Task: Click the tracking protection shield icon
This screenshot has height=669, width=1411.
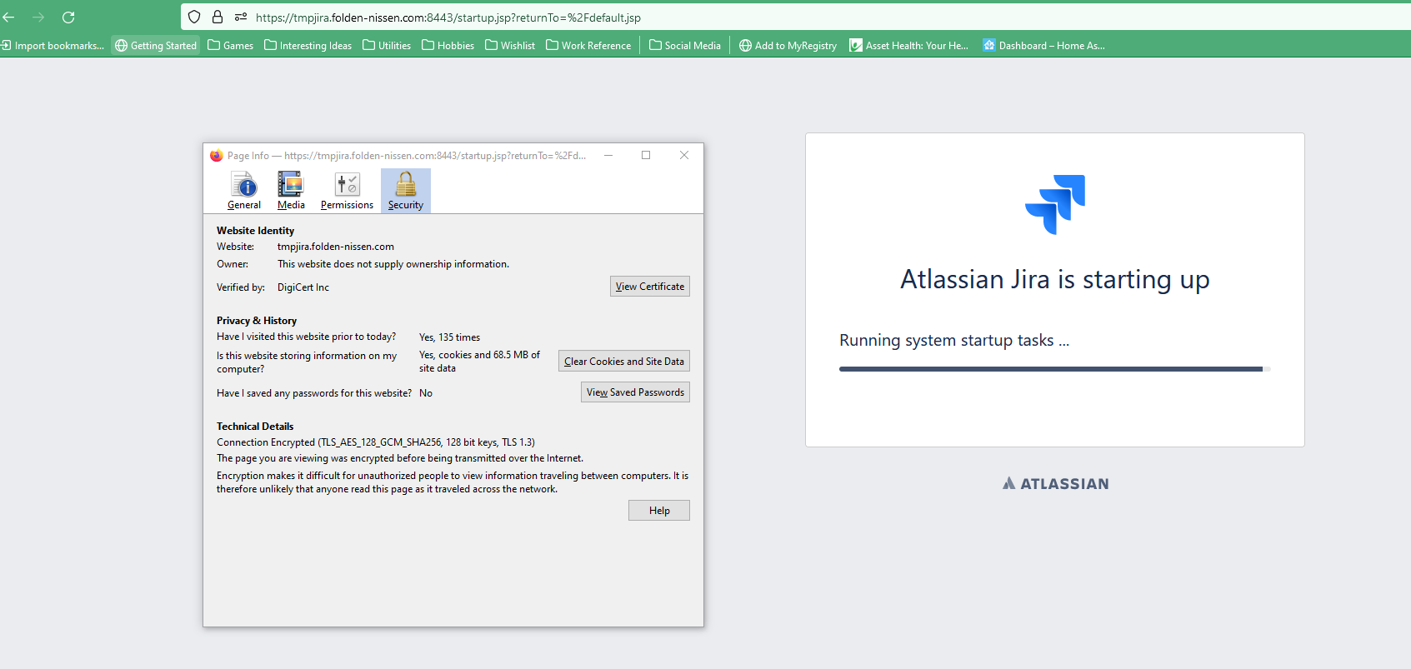Action: (x=194, y=17)
